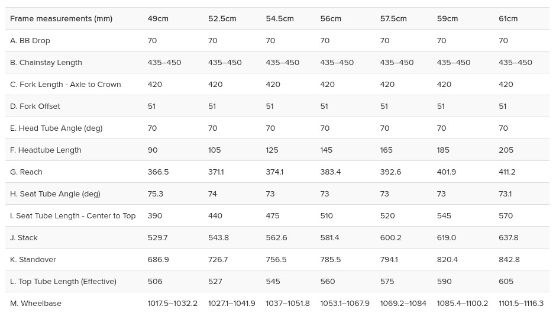This screenshot has height=316, width=556.
Task: Select the A. BB Drop row label
Action: coord(30,40)
